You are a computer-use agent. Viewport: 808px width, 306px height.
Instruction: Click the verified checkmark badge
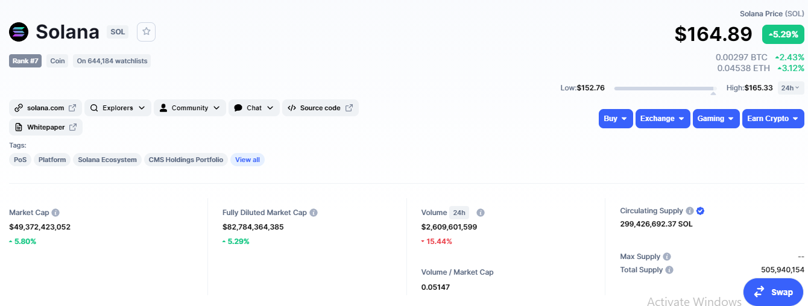(700, 211)
